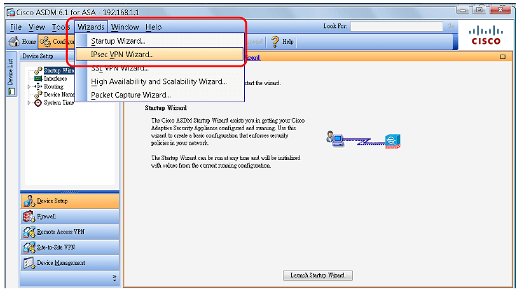Click the Help toolbar label

click(288, 42)
